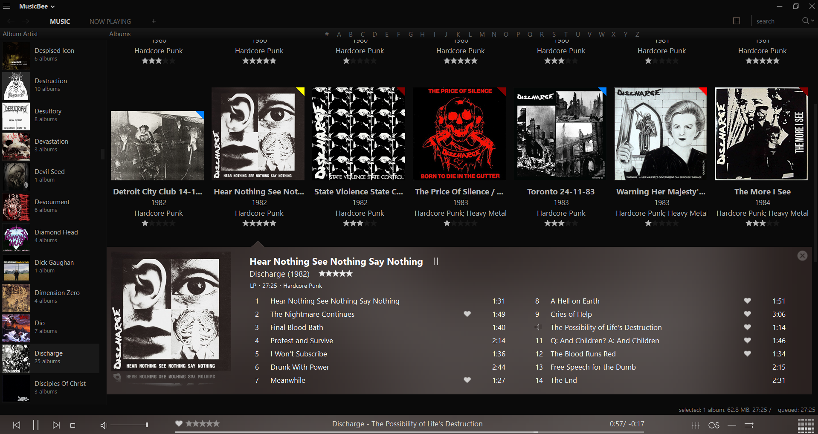The width and height of the screenshot is (818, 434).
Task: Toggle love on A Hell on Earth
Action: click(x=747, y=301)
